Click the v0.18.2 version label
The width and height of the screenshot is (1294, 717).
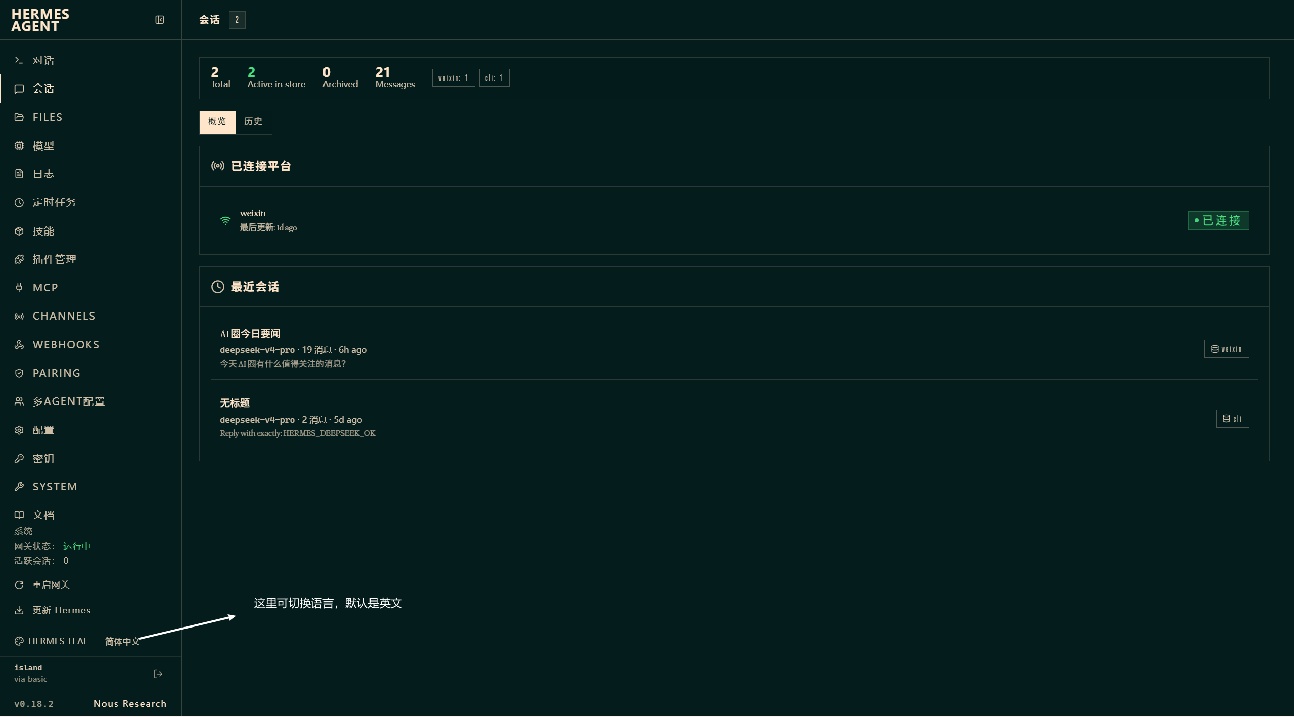pyautogui.click(x=34, y=704)
